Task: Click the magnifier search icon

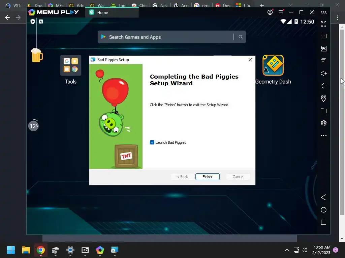Action: point(241,37)
